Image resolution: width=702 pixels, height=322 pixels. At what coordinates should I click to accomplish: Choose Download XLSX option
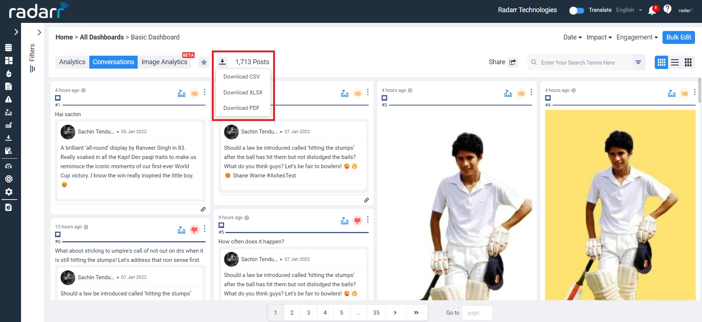point(243,93)
